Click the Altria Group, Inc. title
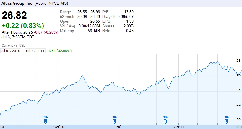Image resolution: width=242 pixels, height=129 pixels. coord(17,3)
